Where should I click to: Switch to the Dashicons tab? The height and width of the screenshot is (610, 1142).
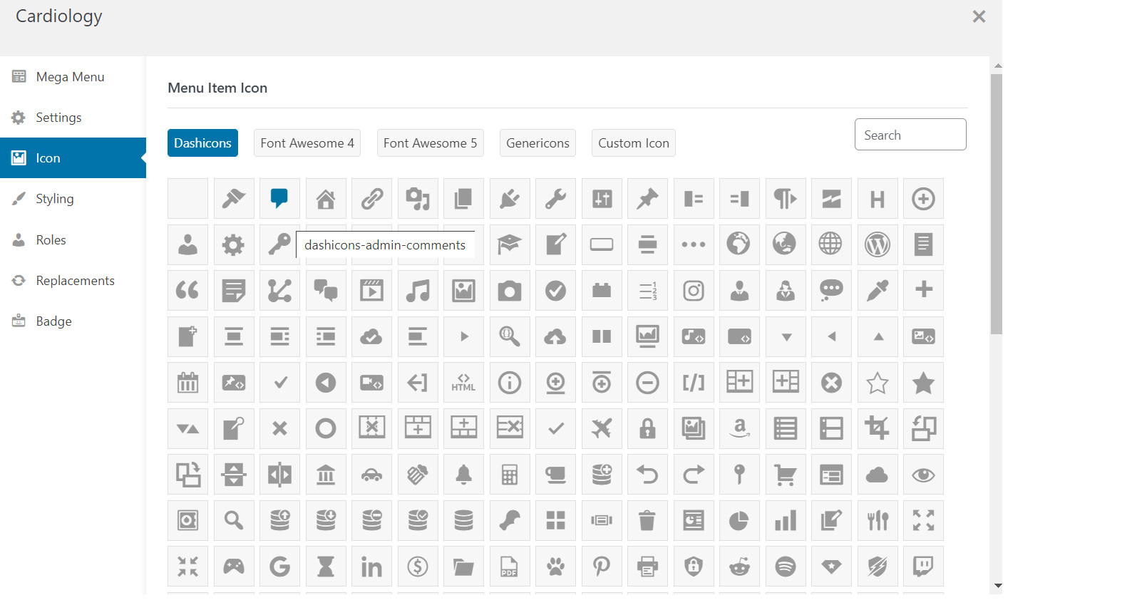[x=202, y=143]
